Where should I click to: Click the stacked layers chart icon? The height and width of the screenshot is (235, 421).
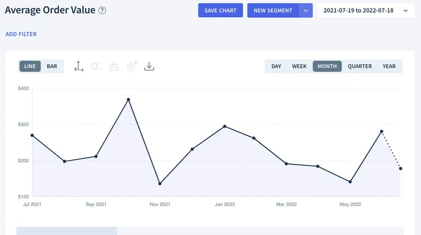[x=114, y=66]
